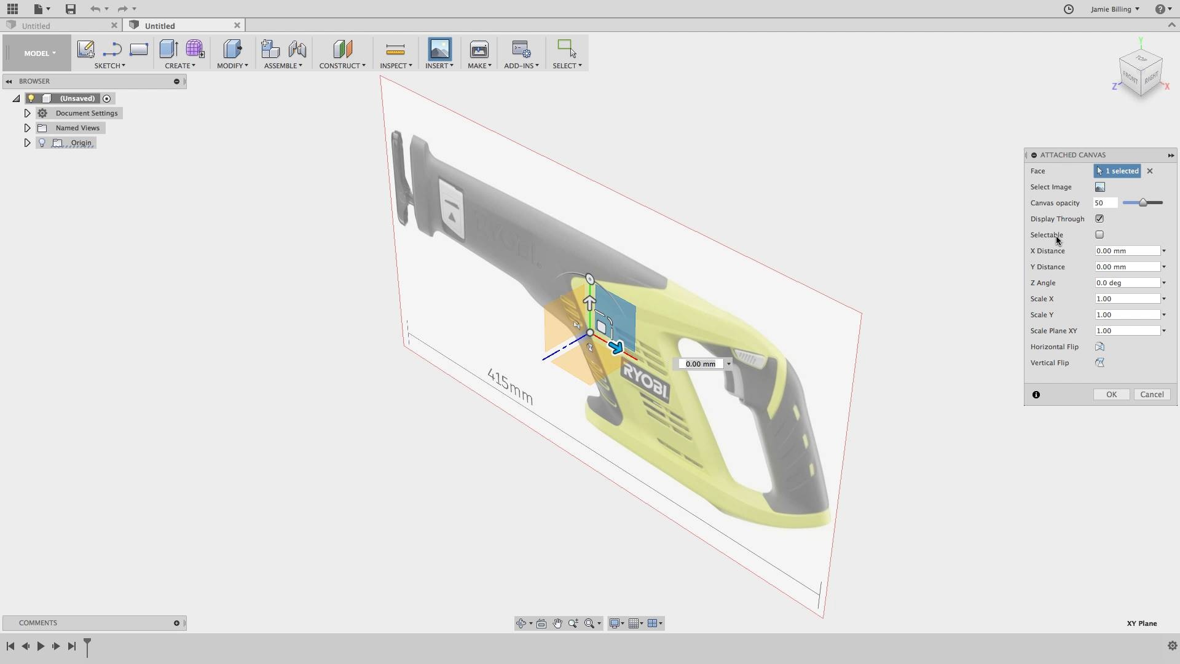1180x664 pixels.
Task: Open the MODEL workspace switcher
Action: 37,53
